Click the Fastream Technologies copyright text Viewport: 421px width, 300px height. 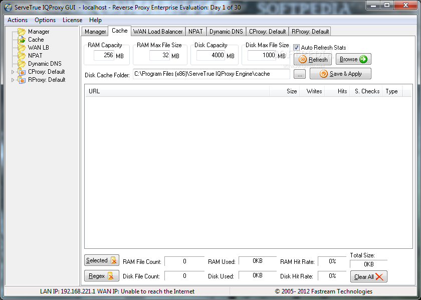(324, 291)
